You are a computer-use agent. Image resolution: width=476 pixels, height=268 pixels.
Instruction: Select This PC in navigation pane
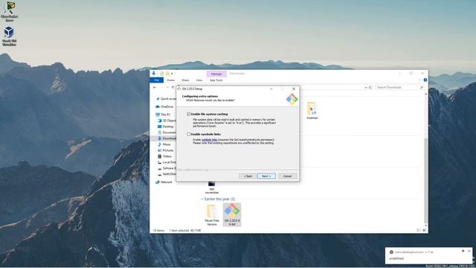click(x=163, y=115)
